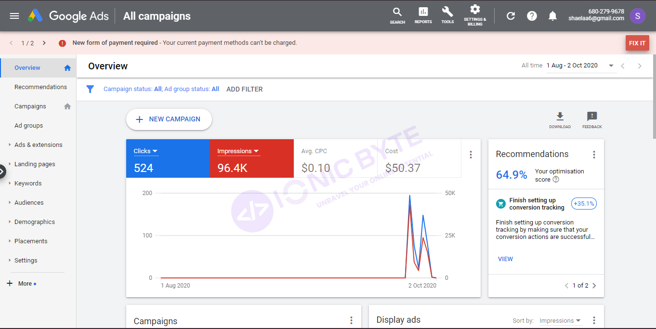The height and width of the screenshot is (329, 656).
Task: Open the Help question mark icon
Action: (x=532, y=16)
